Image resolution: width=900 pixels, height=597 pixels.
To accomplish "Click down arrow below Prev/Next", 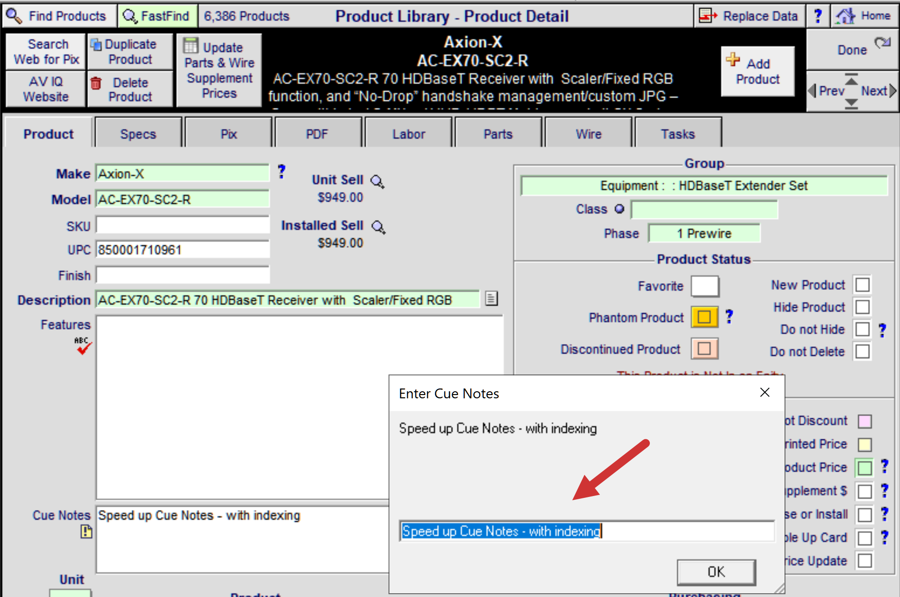I will pyautogui.click(x=851, y=104).
